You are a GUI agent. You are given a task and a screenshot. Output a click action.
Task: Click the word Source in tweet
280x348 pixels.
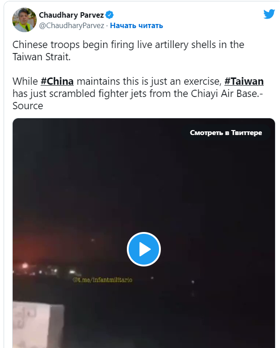pos(28,106)
